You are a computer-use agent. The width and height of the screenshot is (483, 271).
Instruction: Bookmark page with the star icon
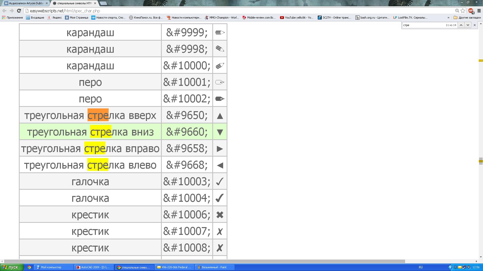tap(463, 11)
